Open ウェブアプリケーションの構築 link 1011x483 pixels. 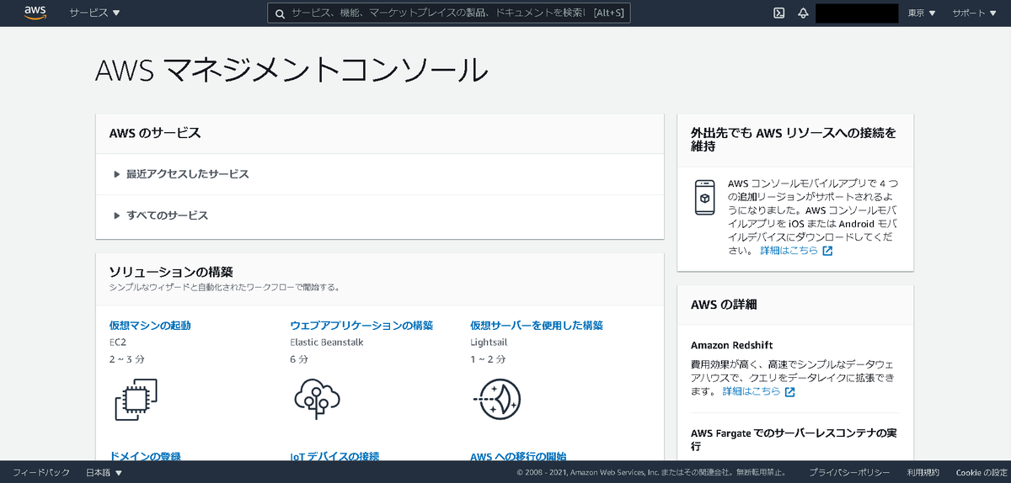coord(361,326)
